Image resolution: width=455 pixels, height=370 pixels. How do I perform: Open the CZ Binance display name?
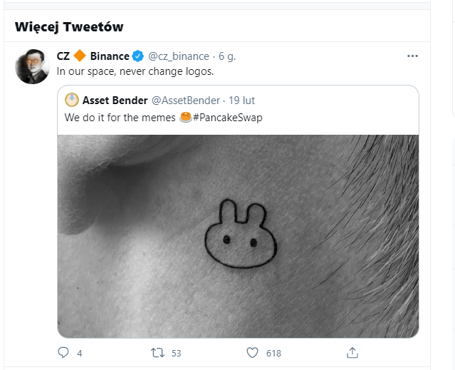click(93, 56)
